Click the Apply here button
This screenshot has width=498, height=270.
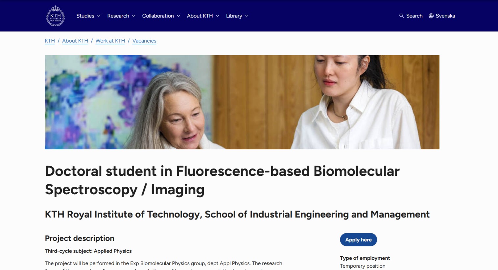(x=358, y=239)
